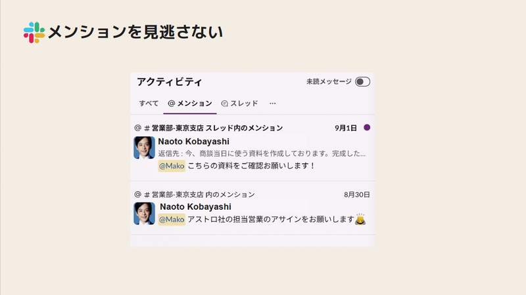Click the 返信先 reply preview text
Image resolution: width=526 pixels, height=295 pixels.
(x=262, y=153)
